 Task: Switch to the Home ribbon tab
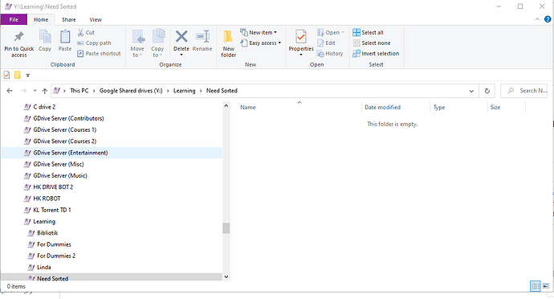pos(41,20)
